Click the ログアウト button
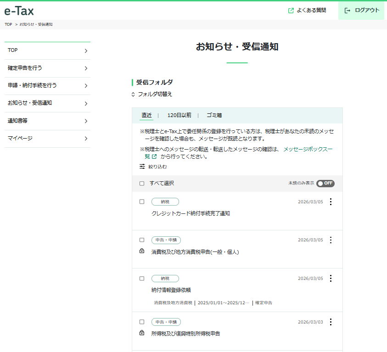 point(362,11)
